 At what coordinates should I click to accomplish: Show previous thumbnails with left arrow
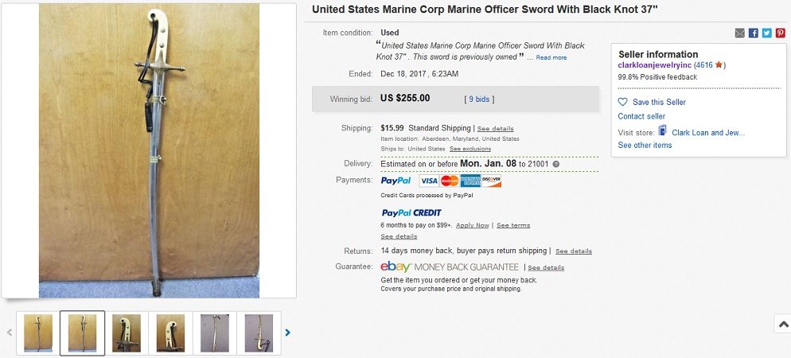coord(10,333)
